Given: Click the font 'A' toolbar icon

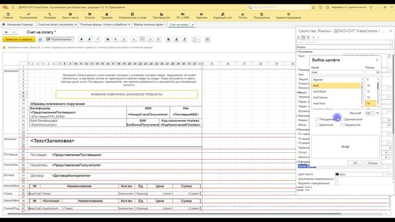Looking at the screenshot, I should [81, 39].
